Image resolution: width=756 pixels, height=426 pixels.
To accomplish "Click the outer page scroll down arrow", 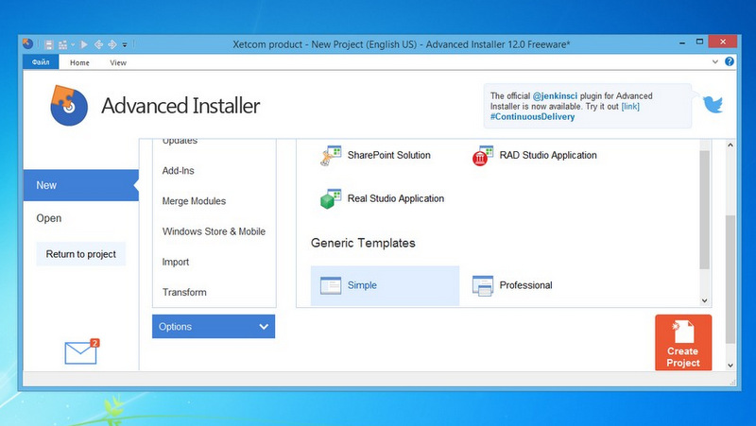I will coord(730,366).
